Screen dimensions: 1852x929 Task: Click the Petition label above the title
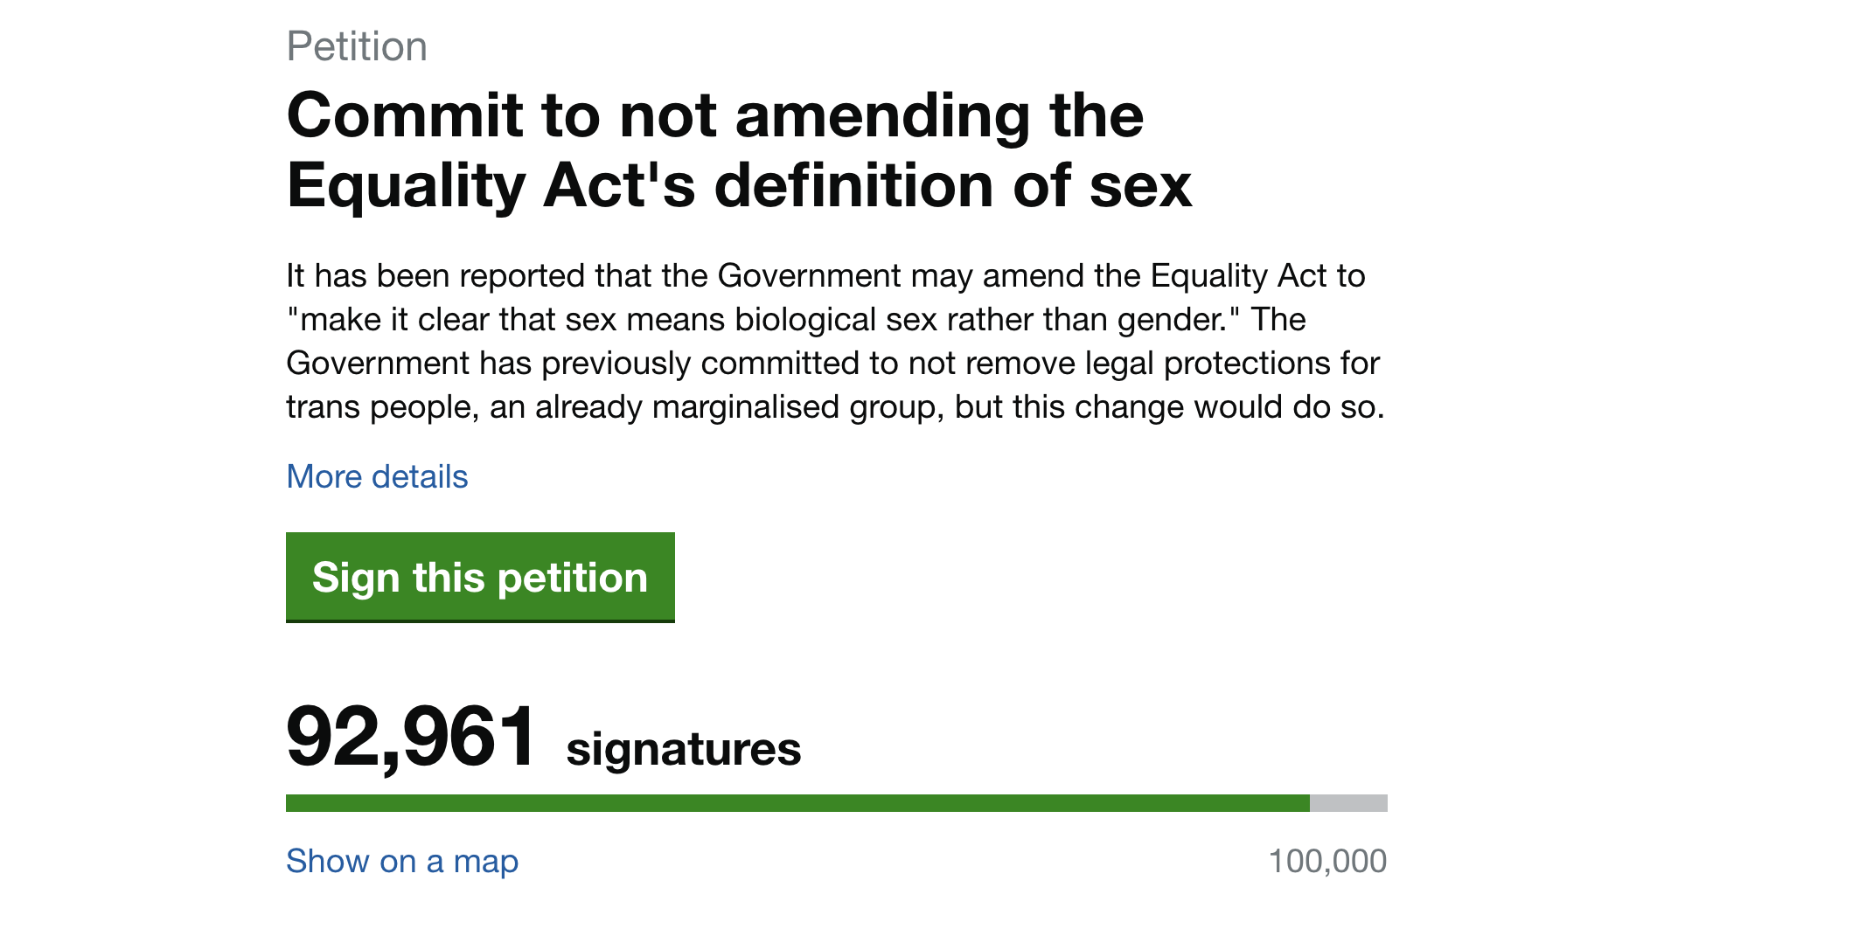coord(356,45)
